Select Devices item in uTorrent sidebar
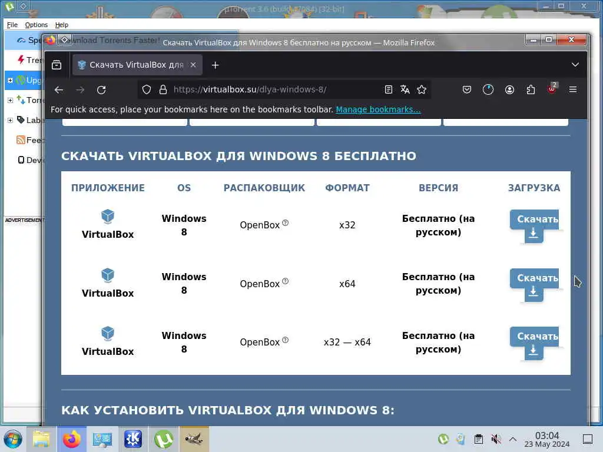This screenshot has height=452, width=603. pos(30,160)
